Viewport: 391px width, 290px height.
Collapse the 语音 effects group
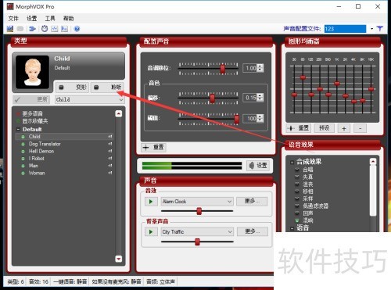point(292,228)
